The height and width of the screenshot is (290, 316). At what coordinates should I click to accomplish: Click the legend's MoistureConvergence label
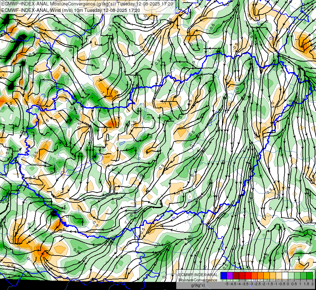point(198,280)
